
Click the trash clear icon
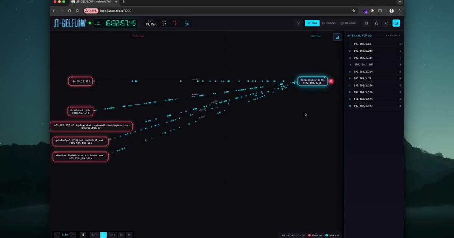pyautogui.click(x=376, y=23)
